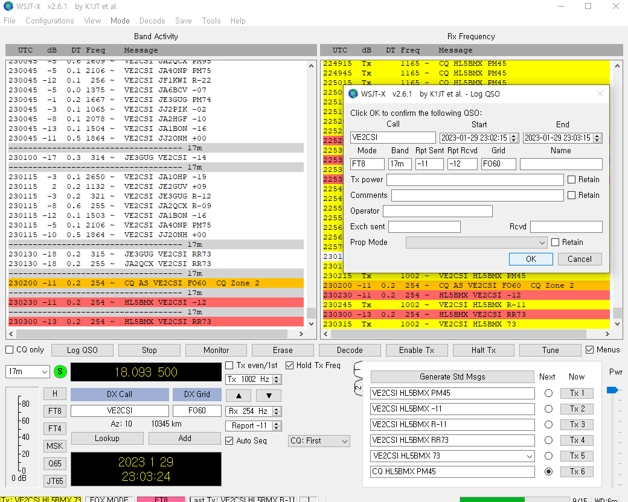This screenshot has width=628, height=502.
Task: Click the H hound mode button
Action: [x=55, y=393]
